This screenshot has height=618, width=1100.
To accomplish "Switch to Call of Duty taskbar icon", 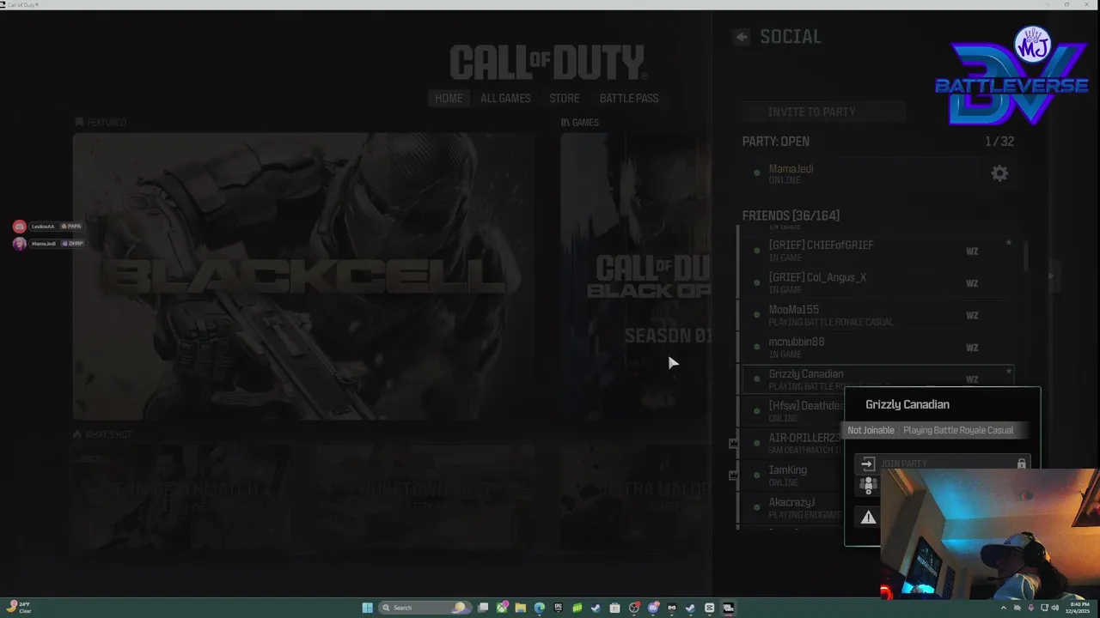I will [728, 608].
